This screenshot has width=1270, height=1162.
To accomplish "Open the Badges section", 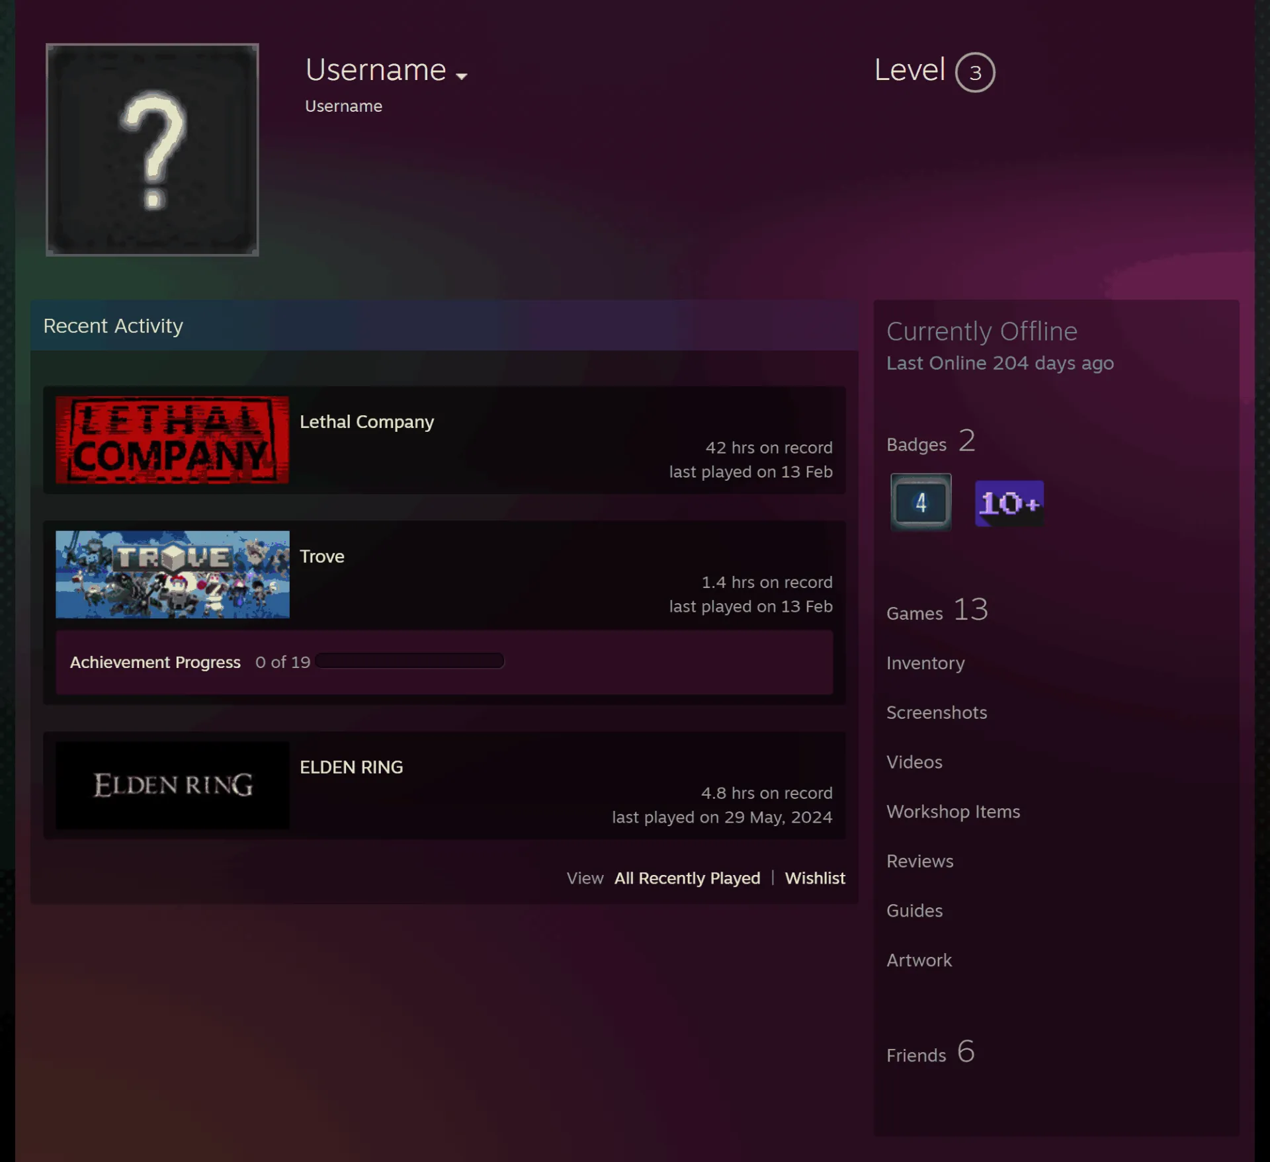I will [931, 442].
